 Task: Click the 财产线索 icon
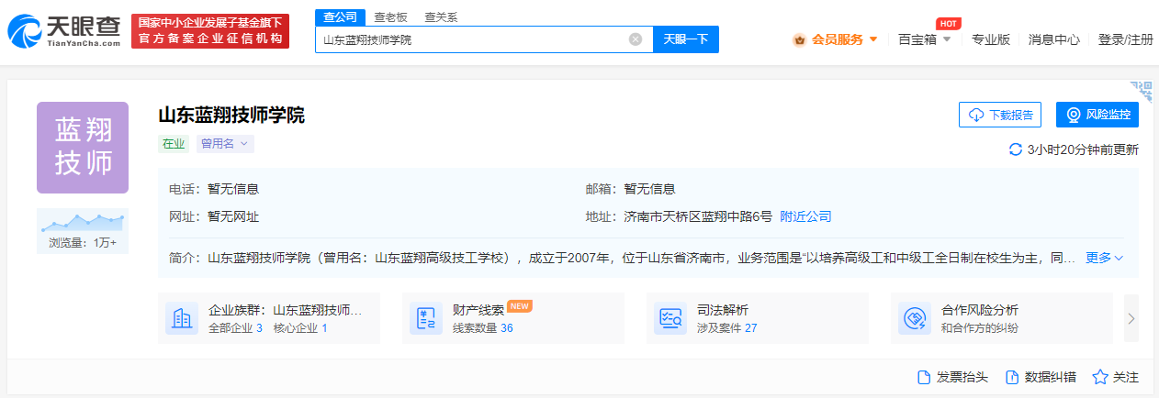pos(426,318)
